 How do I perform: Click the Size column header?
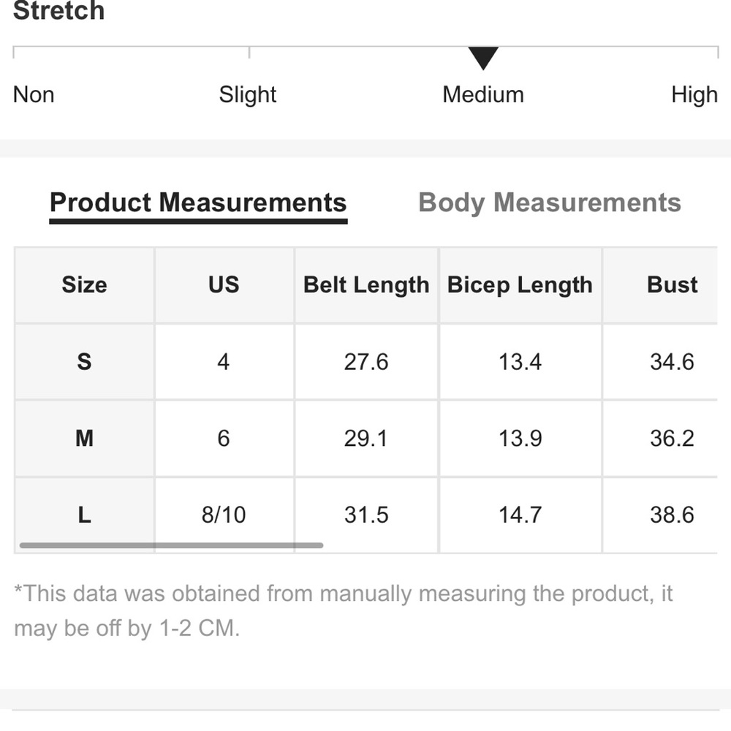click(x=84, y=284)
